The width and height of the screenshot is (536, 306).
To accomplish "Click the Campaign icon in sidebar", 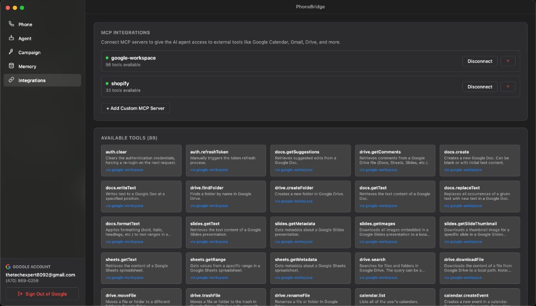I will click(x=12, y=52).
